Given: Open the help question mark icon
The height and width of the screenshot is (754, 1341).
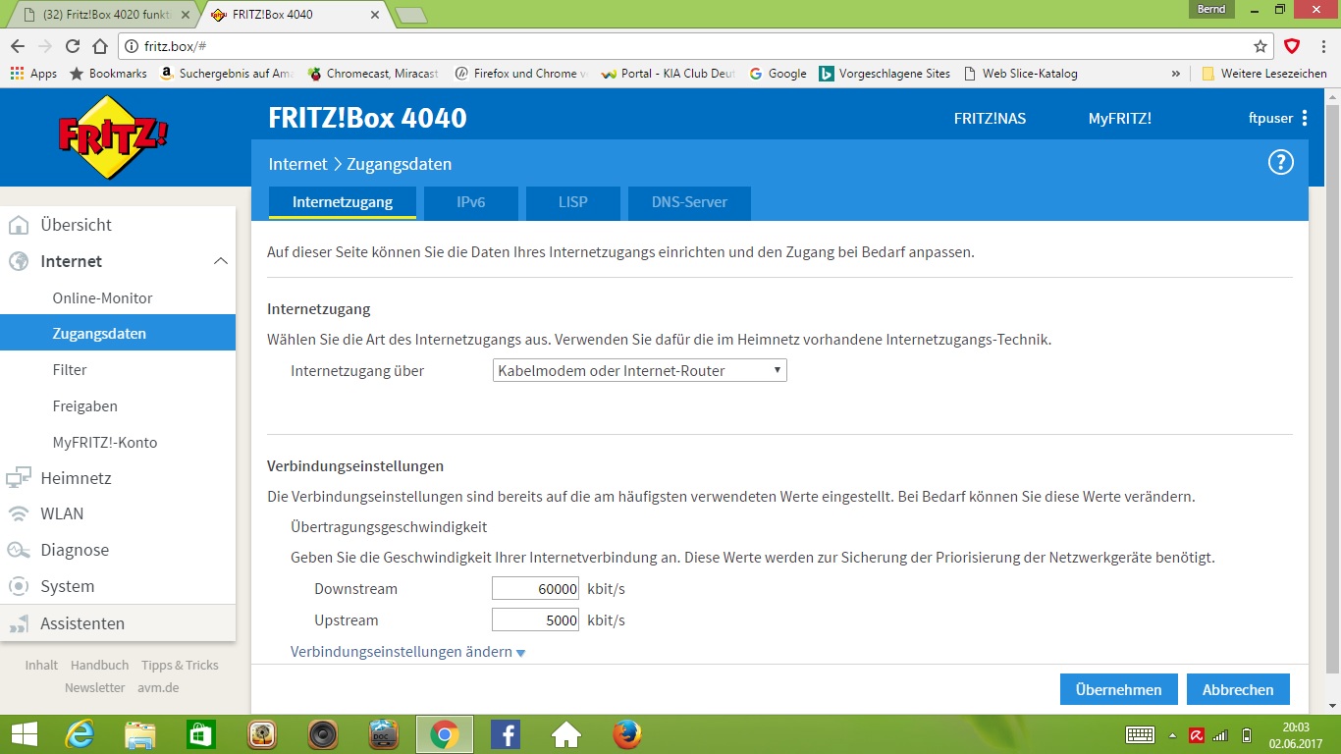Looking at the screenshot, I should (1280, 163).
